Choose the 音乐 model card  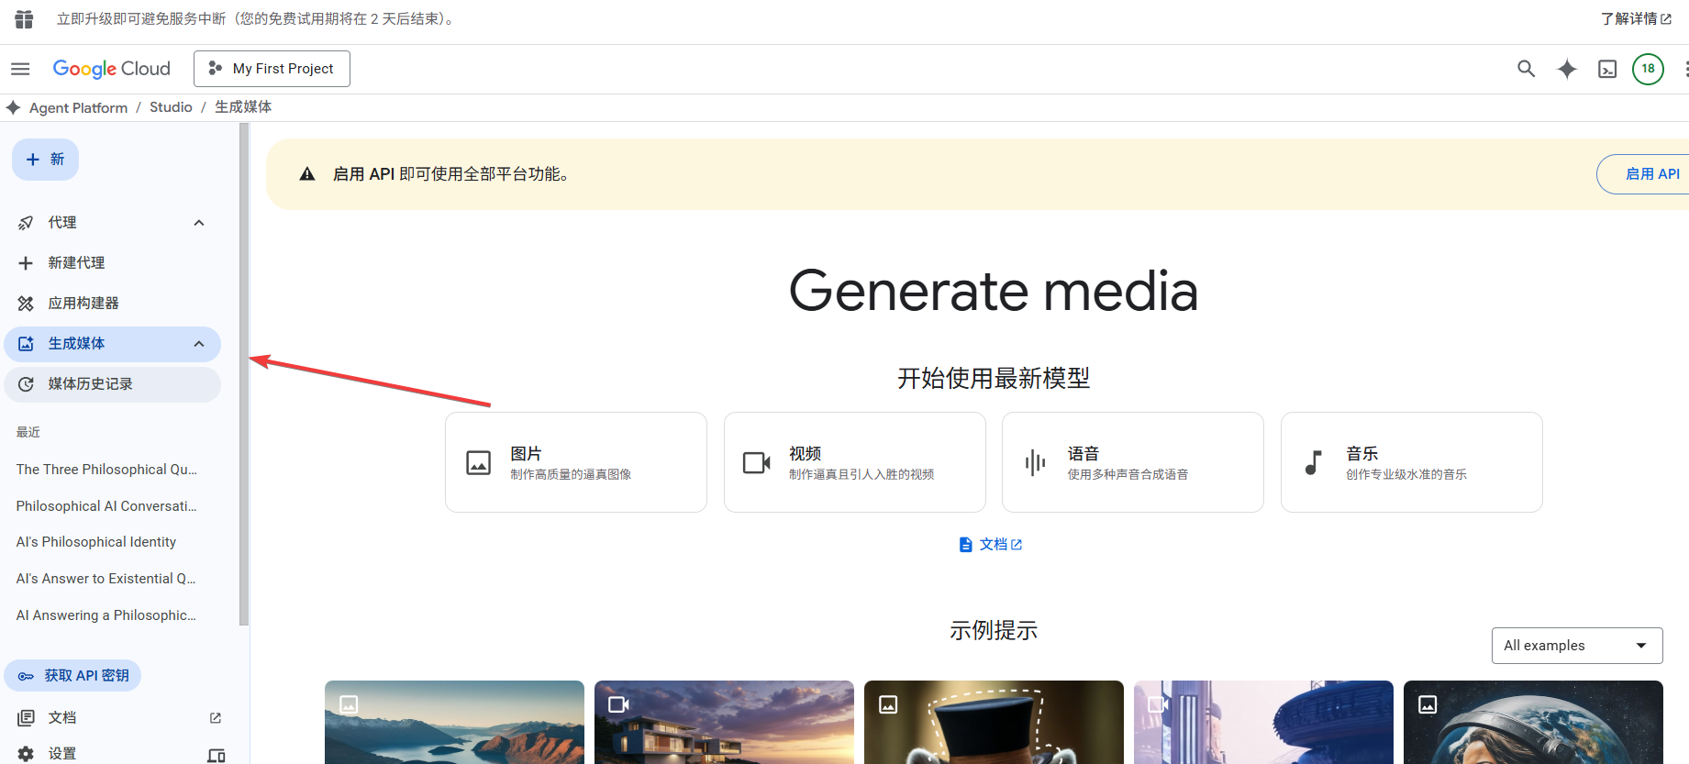click(x=1412, y=462)
